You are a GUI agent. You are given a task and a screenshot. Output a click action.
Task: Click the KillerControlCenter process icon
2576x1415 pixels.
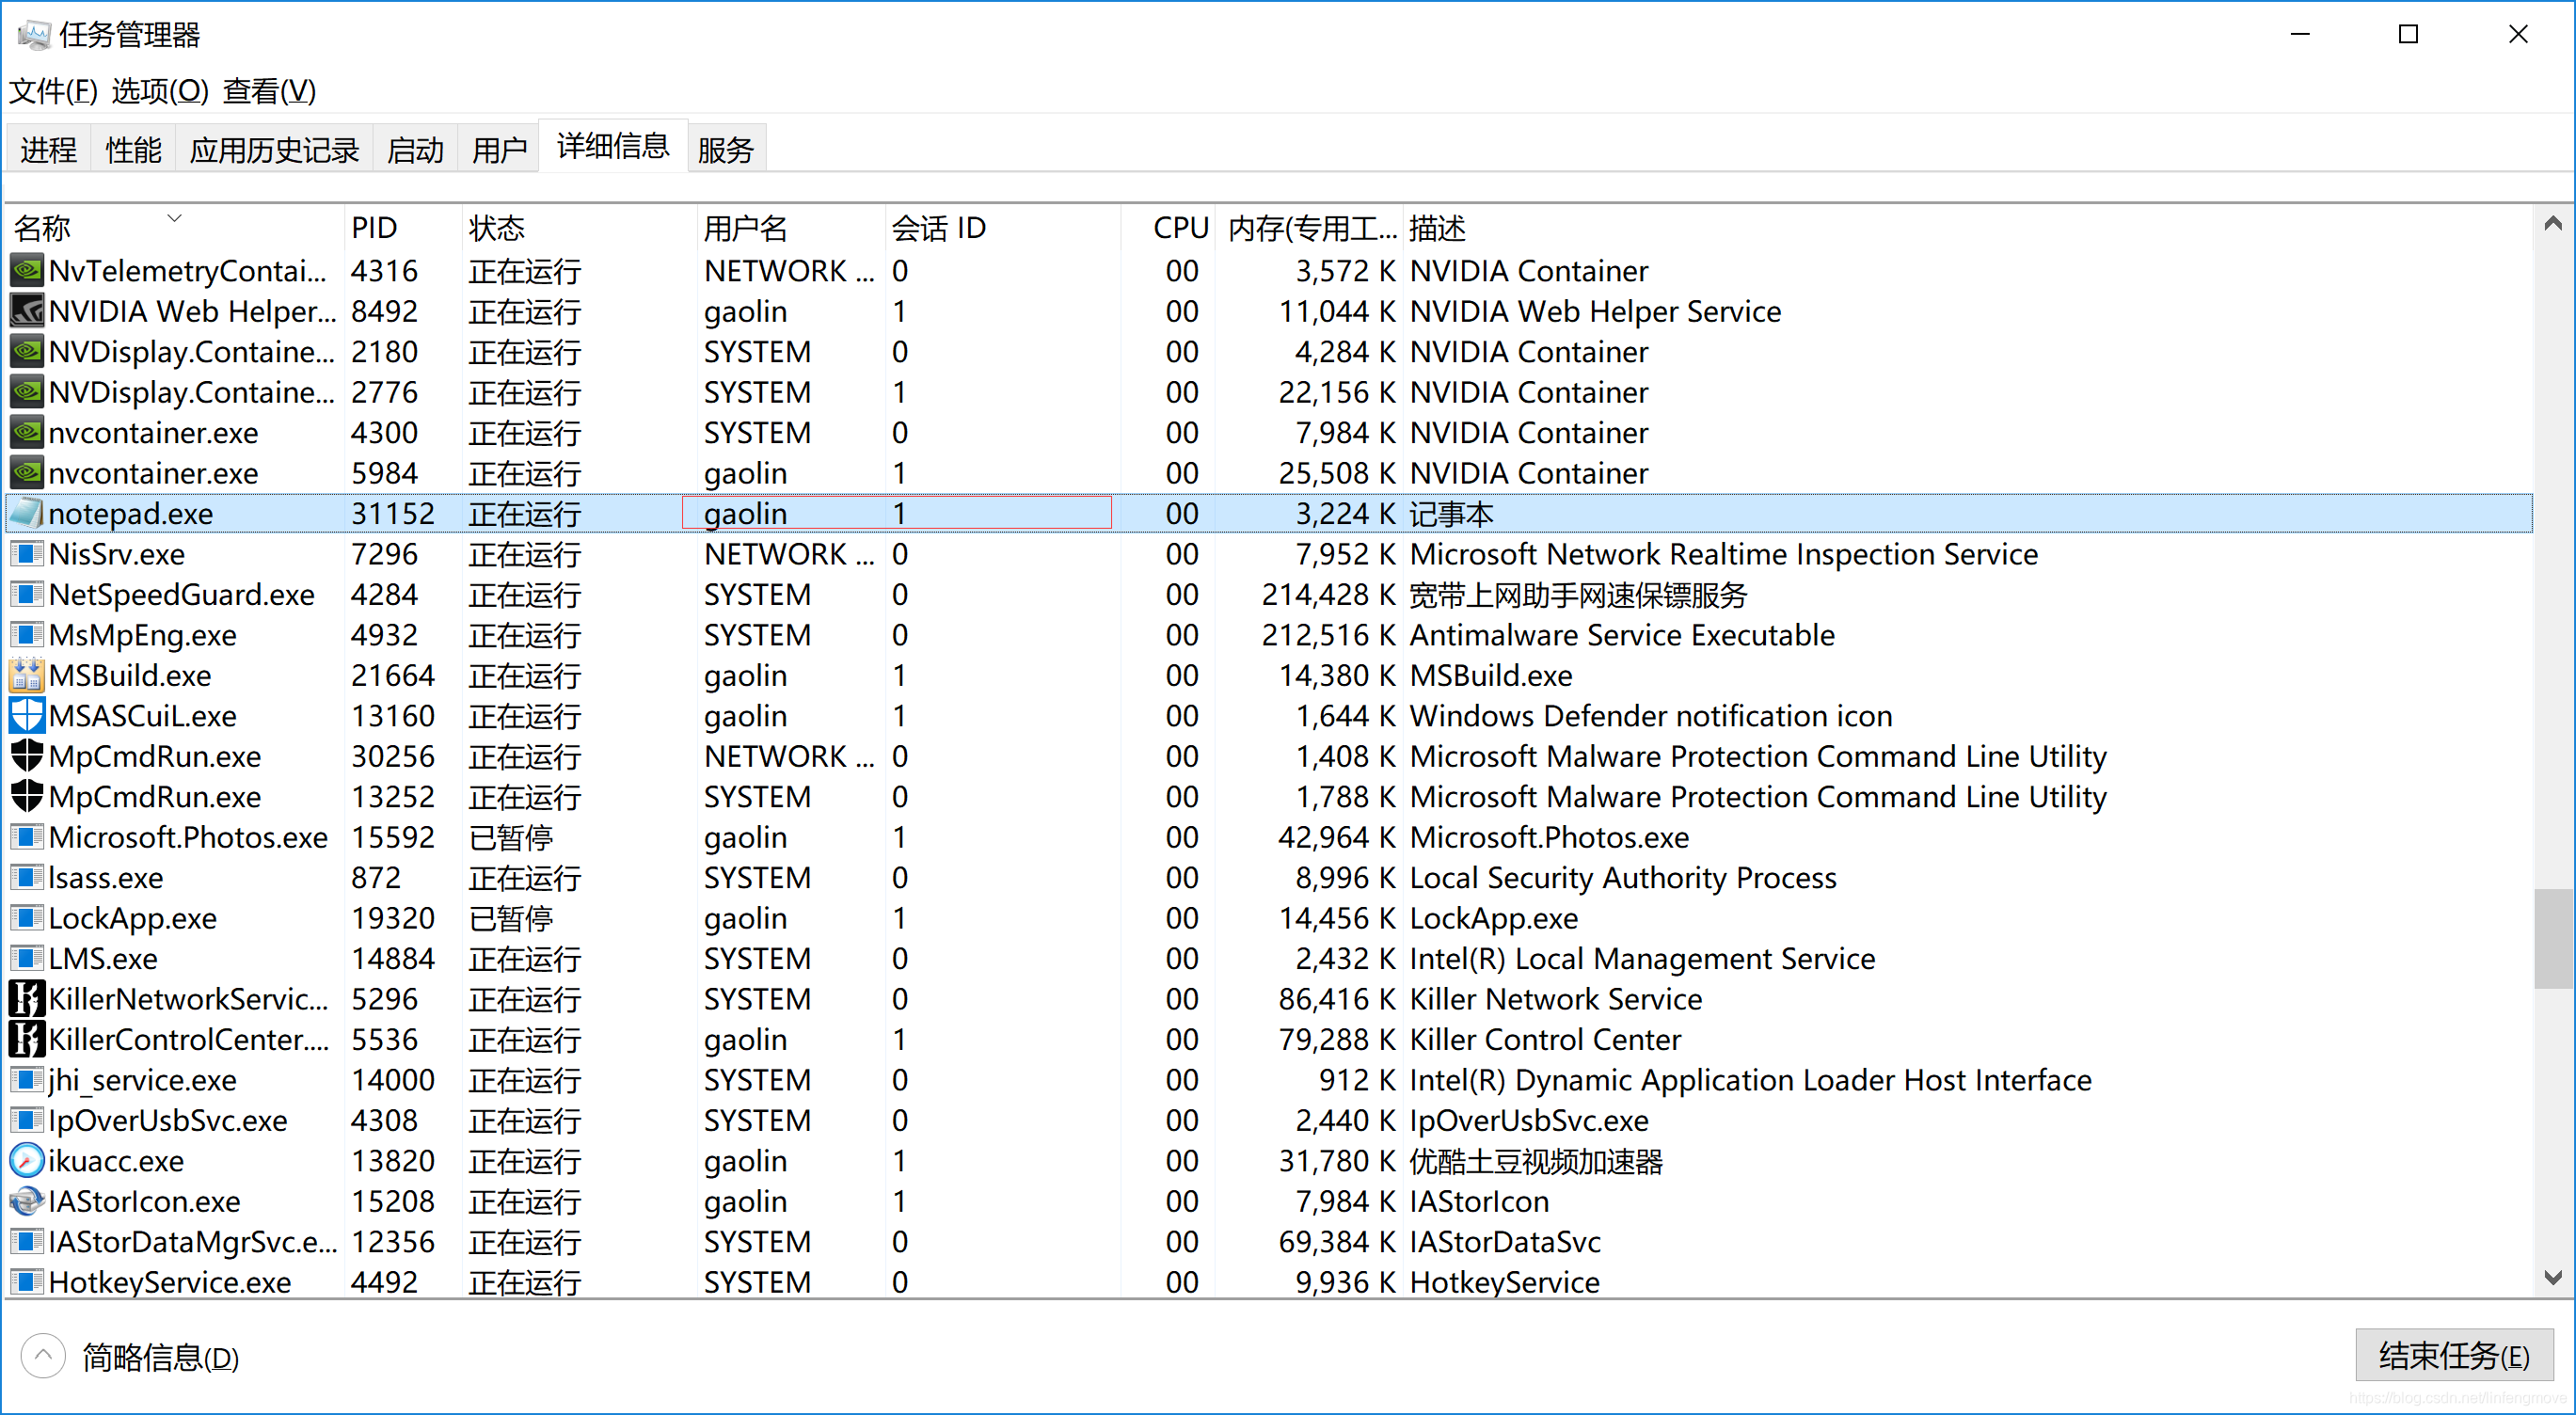coord(27,1039)
